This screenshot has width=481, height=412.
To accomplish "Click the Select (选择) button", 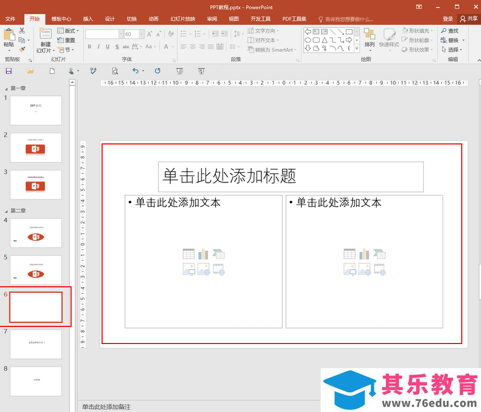I will [x=452, y=50].
